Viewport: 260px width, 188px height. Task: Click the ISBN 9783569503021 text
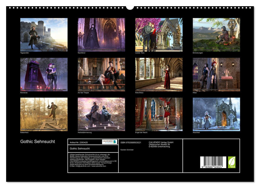pos(131,143)
